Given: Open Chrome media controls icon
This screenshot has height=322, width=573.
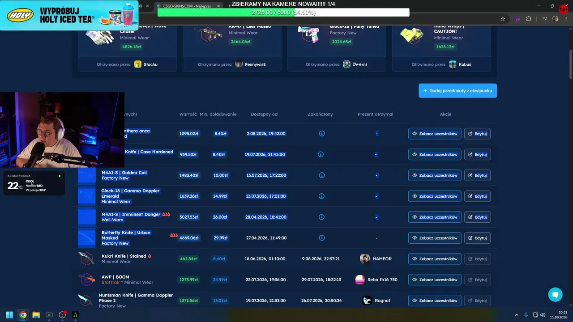Looking at the screenshot, I should click(x=545, y=19).
